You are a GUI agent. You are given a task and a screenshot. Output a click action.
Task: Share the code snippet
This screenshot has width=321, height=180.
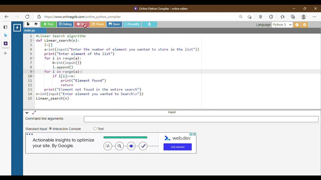[x=98, y=24]
